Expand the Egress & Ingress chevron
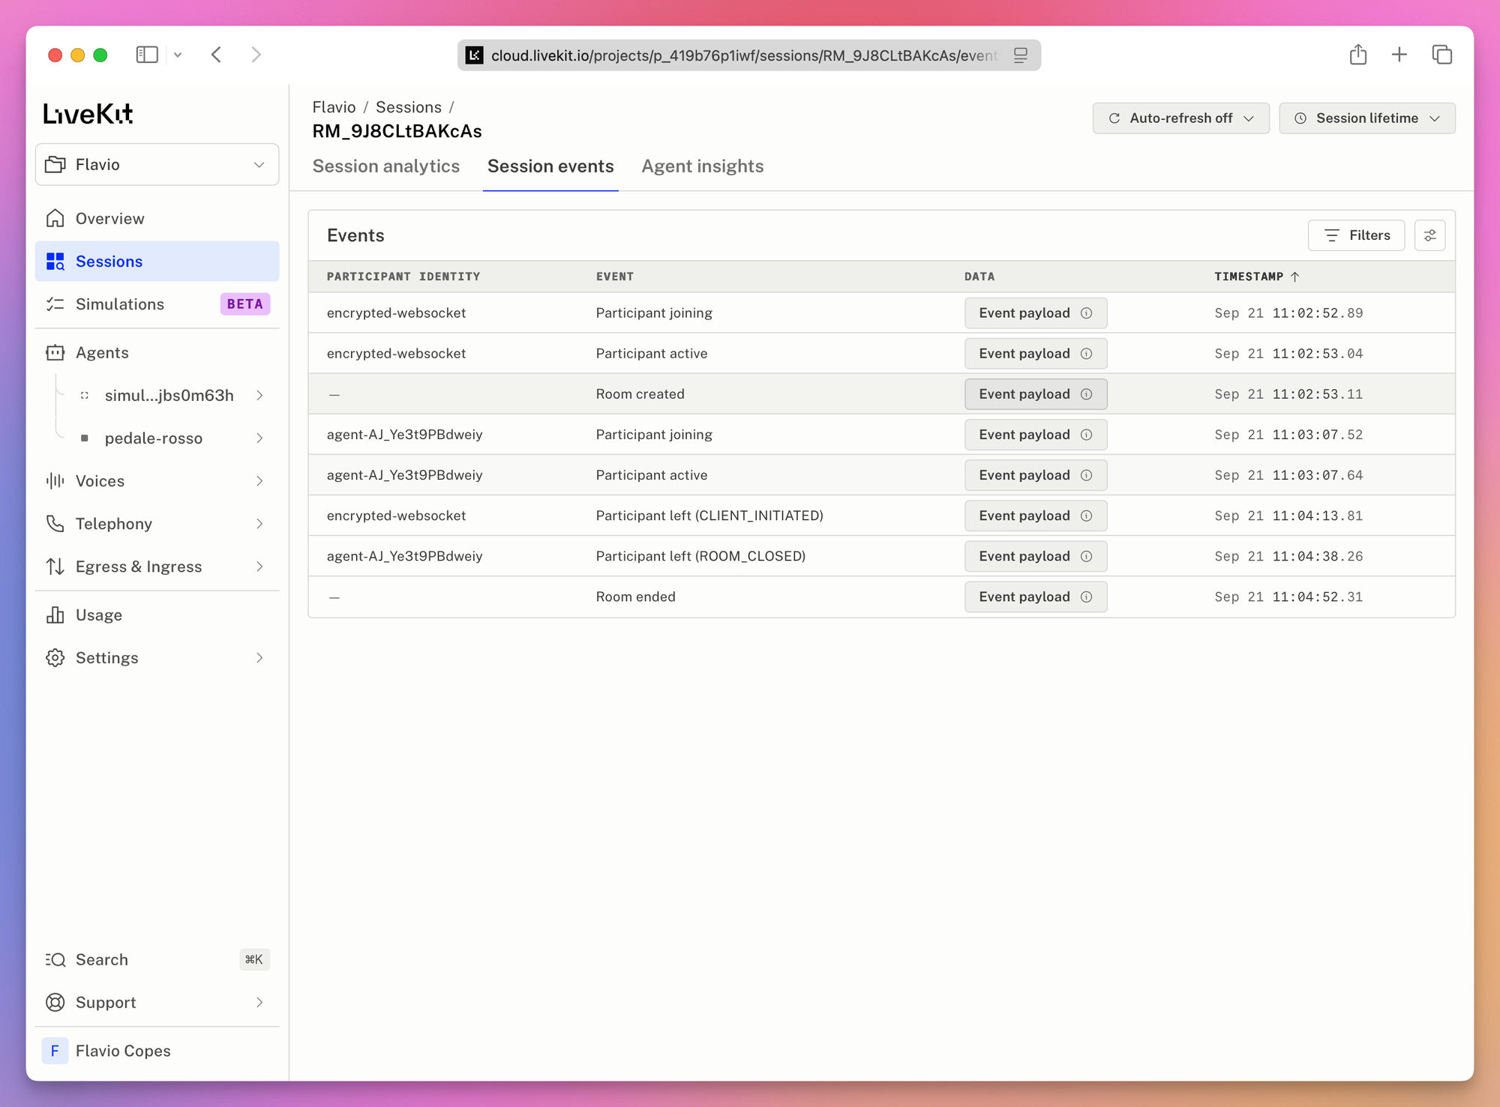 [x=259, y=567]
